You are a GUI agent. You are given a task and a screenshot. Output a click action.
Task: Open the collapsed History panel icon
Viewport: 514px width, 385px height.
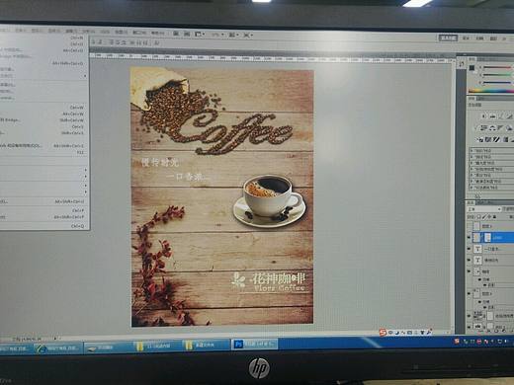pos(462,64)
